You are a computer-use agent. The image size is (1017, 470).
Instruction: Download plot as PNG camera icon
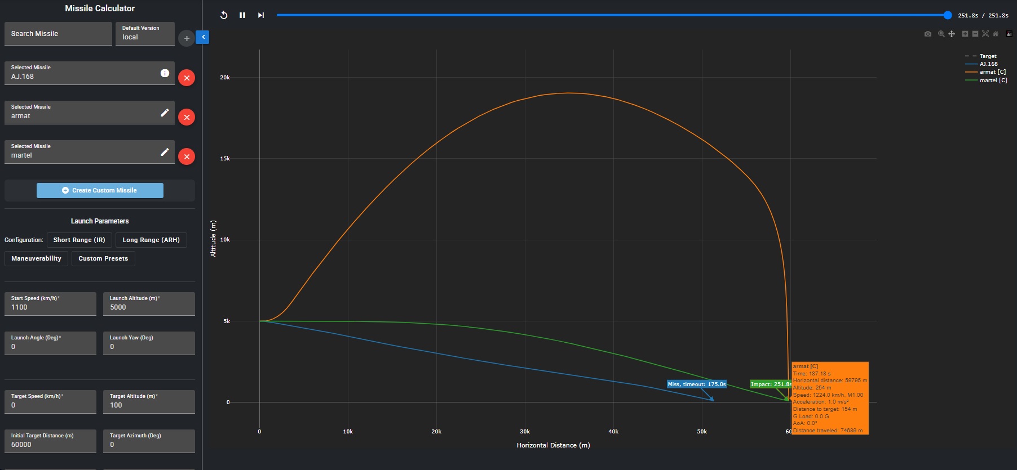(928, 34)
